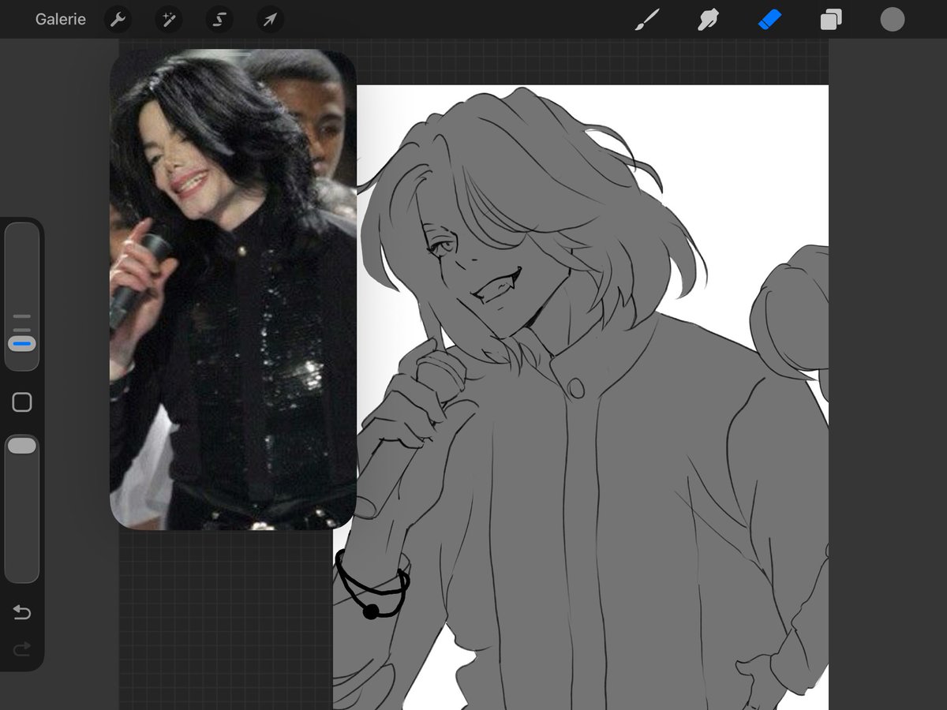Open the Actions wrench menu
The image size is (947, 710).
[x=118, y=20]
